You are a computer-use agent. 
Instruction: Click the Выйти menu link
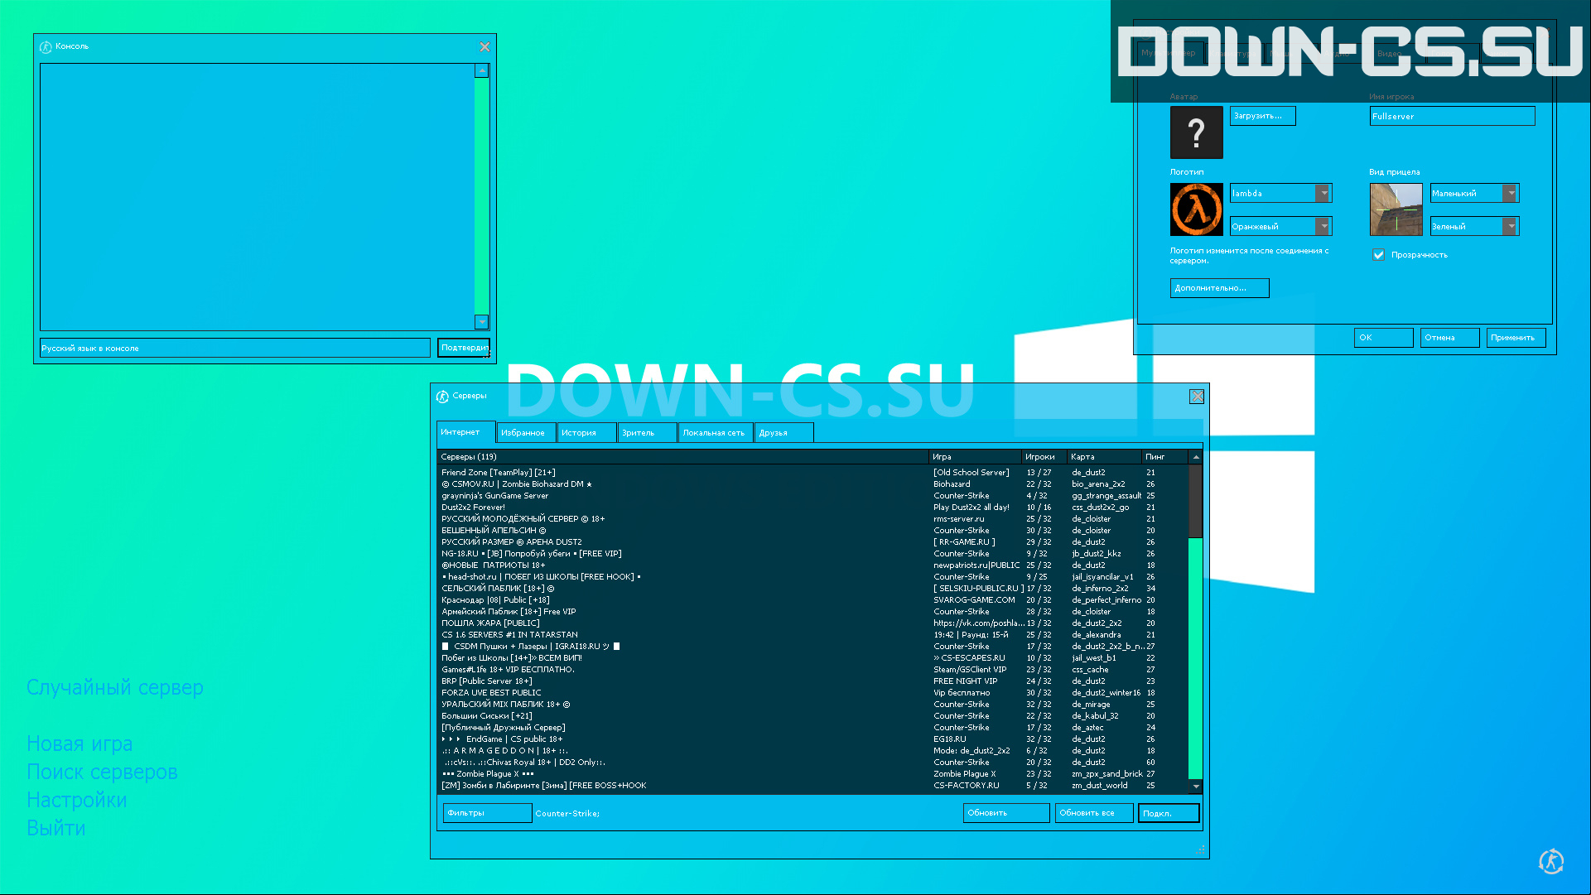[x=55, y=828]
